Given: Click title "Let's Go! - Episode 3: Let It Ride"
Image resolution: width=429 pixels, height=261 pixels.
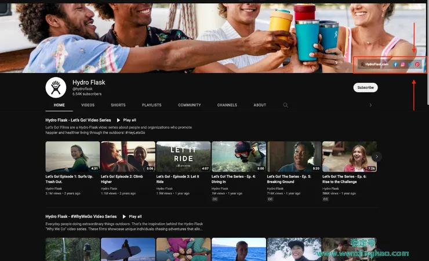Looking at the screenshot, I should coord(177,179).
